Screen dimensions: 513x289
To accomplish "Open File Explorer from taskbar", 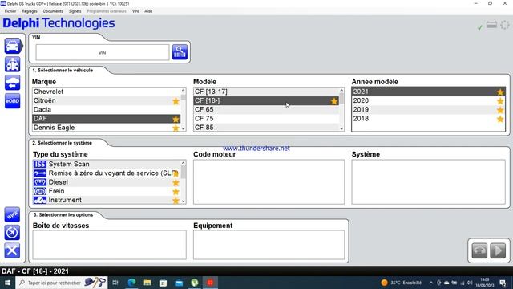I will click(147, 283).
